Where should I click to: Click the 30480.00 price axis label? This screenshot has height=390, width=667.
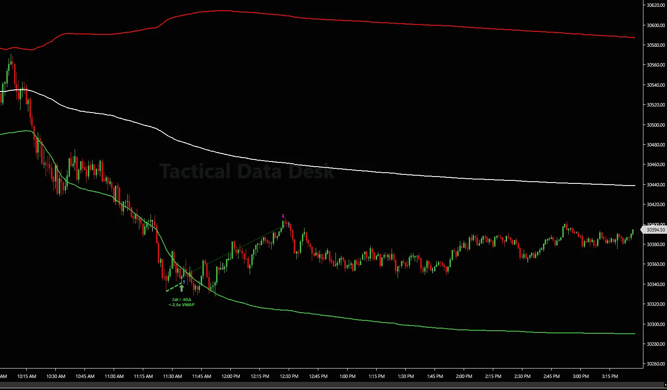[x=656, y=145]
